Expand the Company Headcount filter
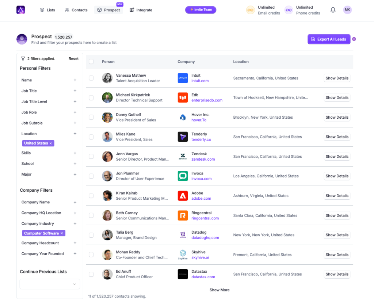 [x=75, y=243]
